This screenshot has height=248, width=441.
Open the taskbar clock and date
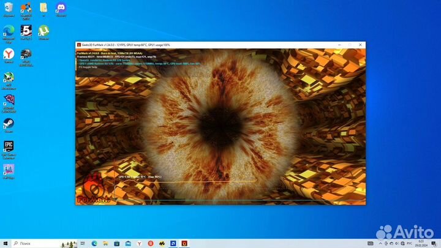pyautogui.click(x=422, y=243)
